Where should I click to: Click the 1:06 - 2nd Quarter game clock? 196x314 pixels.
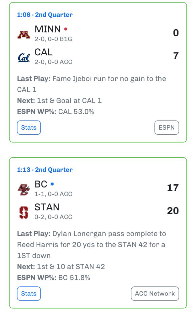click(45, 15)
